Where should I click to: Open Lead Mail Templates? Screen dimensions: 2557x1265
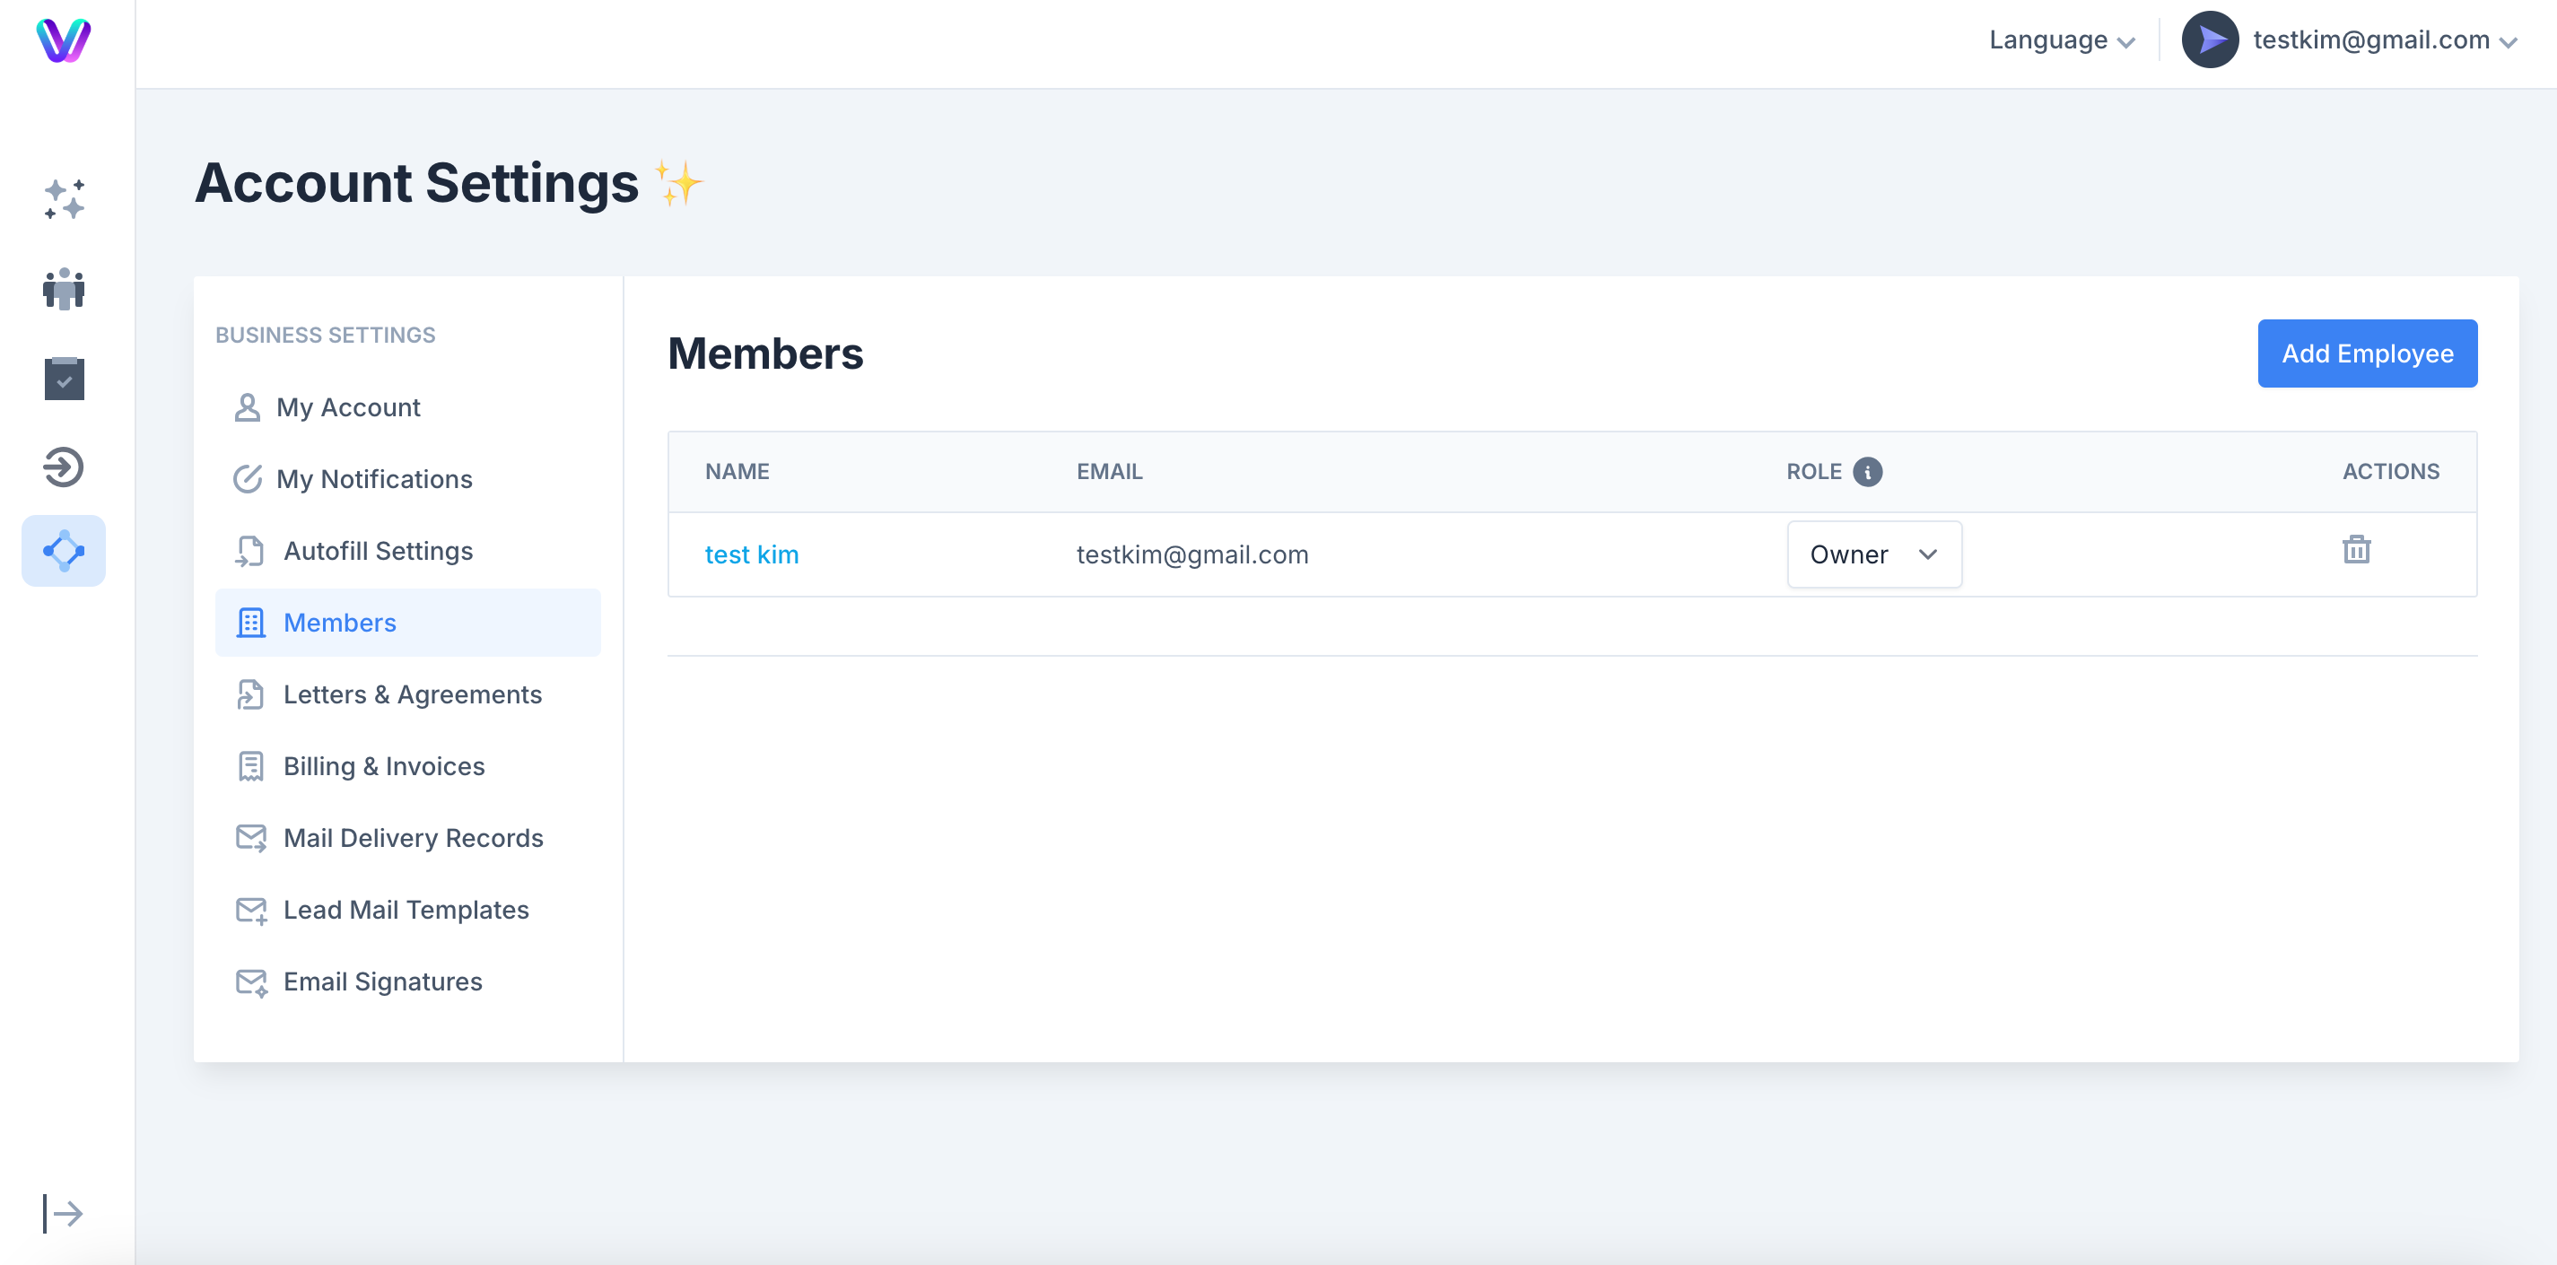tap(406, 910)
